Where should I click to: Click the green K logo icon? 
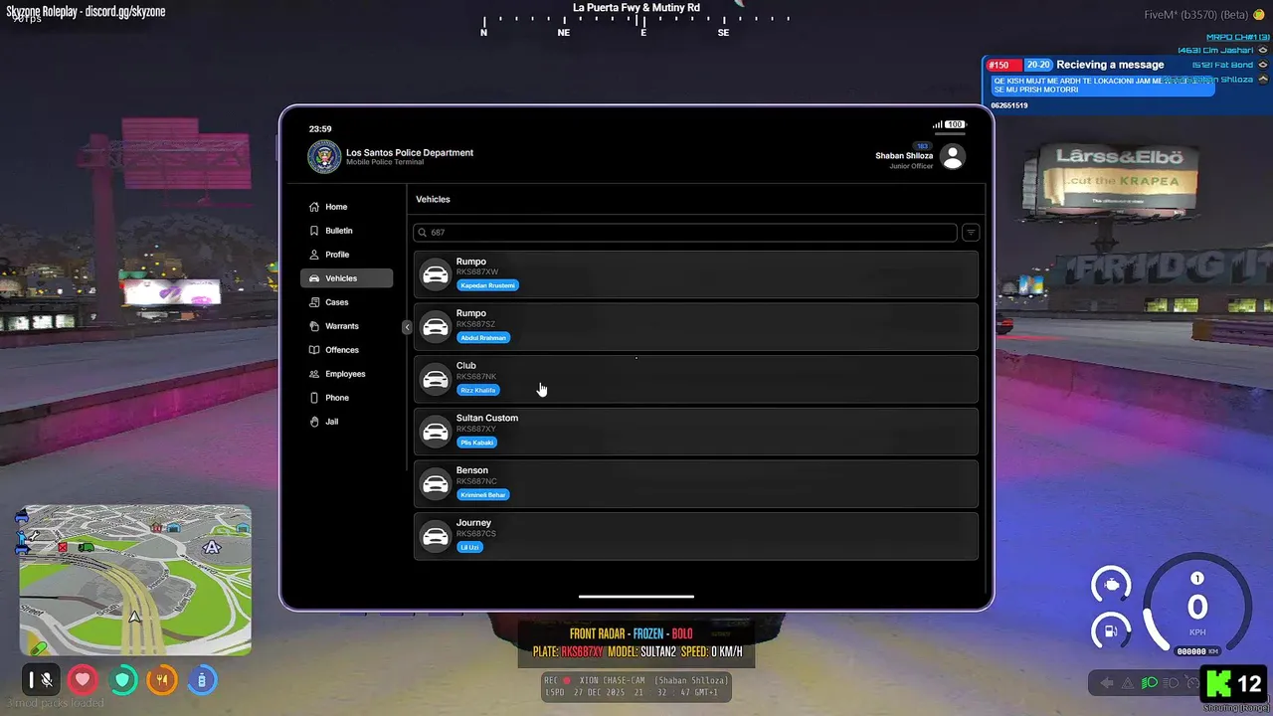click(1219, 684)
